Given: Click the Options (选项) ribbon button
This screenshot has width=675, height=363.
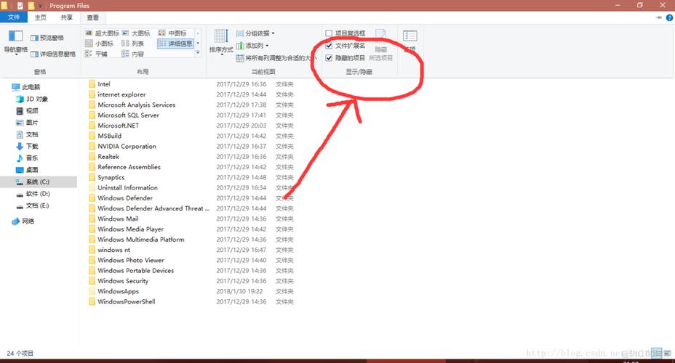Looking at the screenshot, I should (410, 41).
